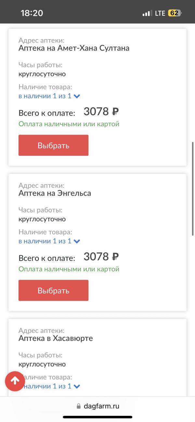Image resolution: width=195 pixels, height=422 pixels.
Task: Tap the cellular signal bars icon
Action: click(x=147, y=13)
